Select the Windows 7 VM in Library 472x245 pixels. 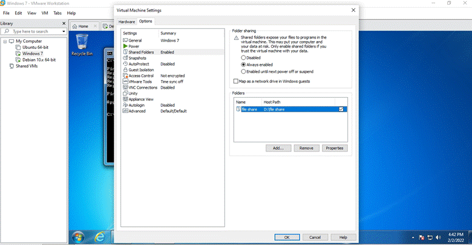(33, 54)
